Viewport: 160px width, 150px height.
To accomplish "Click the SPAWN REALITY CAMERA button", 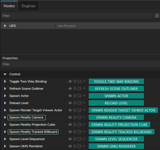I will [x=116, y=117].
